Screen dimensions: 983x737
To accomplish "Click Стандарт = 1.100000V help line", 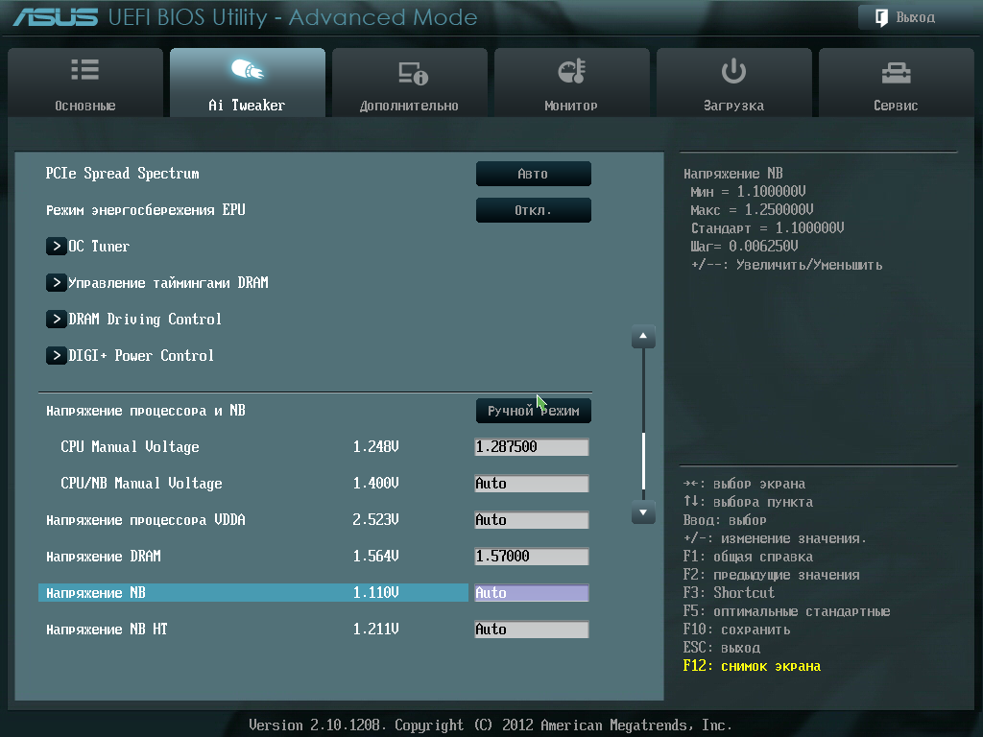I will click(x=767, y=227).
